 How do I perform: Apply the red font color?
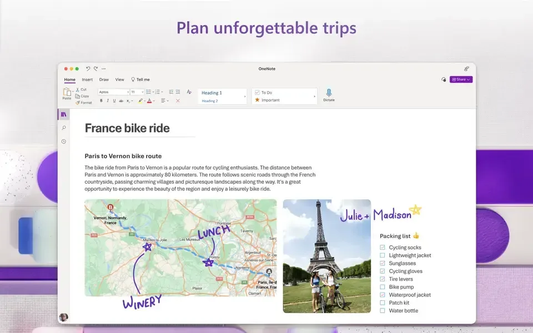tap(149, 100)
